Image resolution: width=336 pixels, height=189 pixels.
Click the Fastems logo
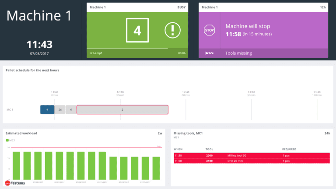point(15,183)
